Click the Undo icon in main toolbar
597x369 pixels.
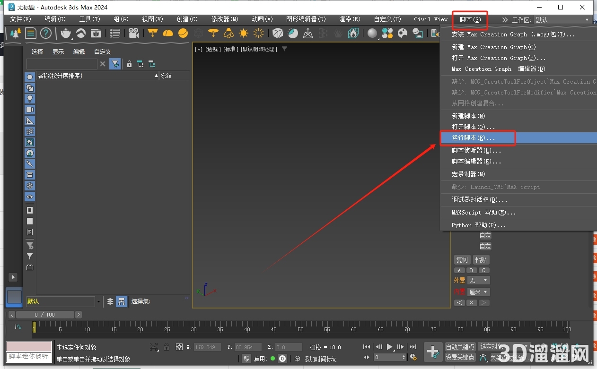click(x=79, y=34)
